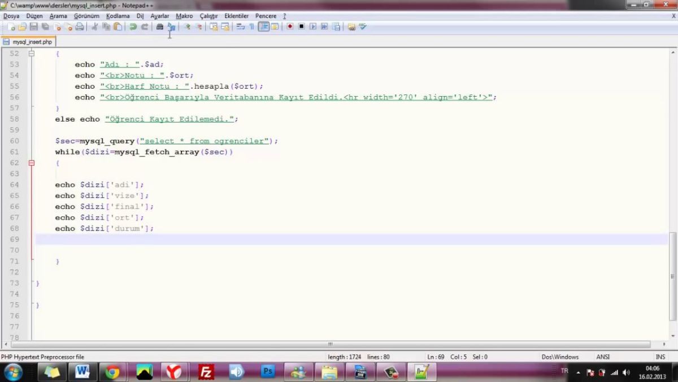Click length : 1724 lines : 80 status
Image resolution: width=678 pixels, height=382 pixels.
359,357
